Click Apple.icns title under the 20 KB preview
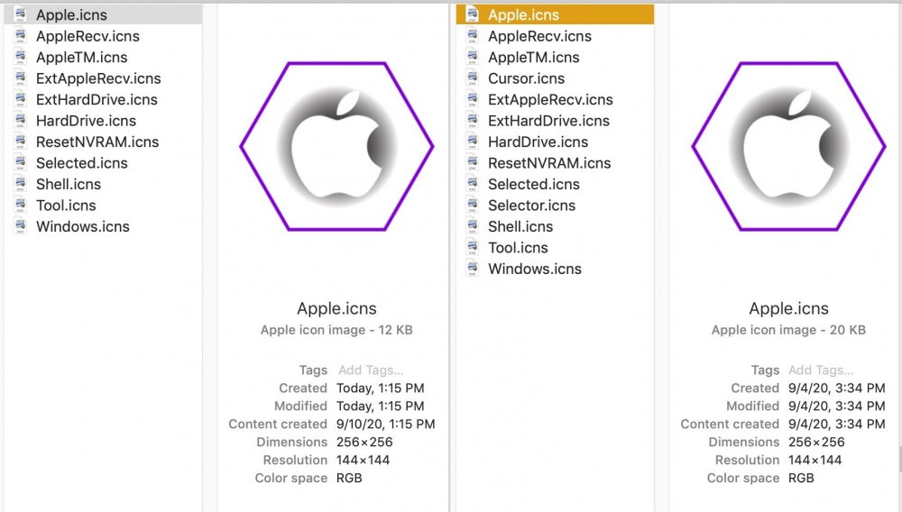 pos(788,308)
